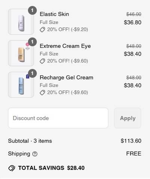Click the discount tag icon under Recharge Gel Cream

click(x=42, y=92)
